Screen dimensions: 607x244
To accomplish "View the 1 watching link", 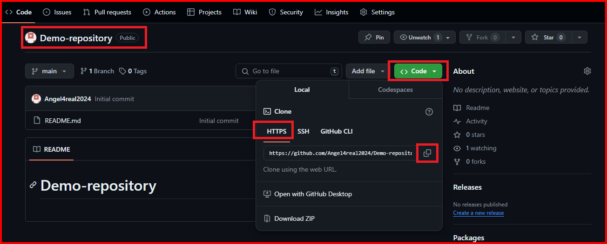I will click(x=475, y=148).
